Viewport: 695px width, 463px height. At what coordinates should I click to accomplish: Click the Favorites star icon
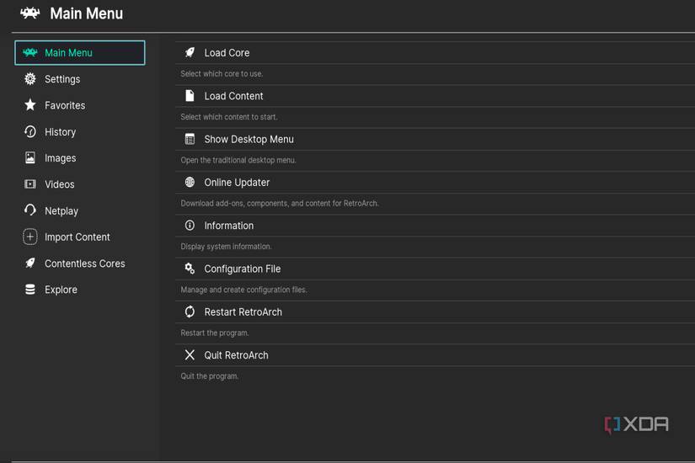pyautogui.click(x=29, y=105)
